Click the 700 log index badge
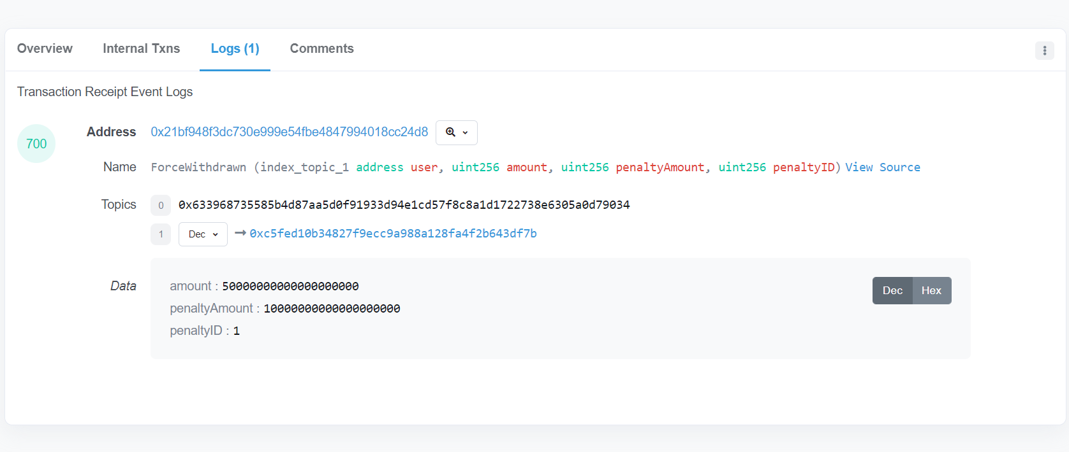 36,144
